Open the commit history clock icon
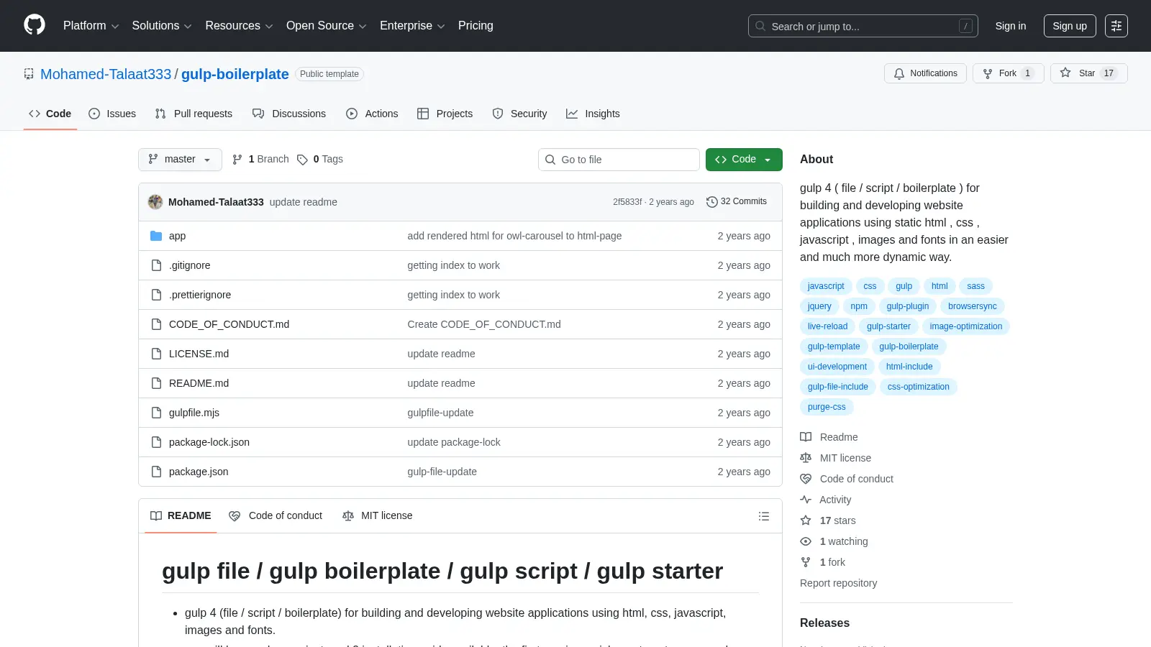This screenshot has width=1151, height=647. point(712,202)
